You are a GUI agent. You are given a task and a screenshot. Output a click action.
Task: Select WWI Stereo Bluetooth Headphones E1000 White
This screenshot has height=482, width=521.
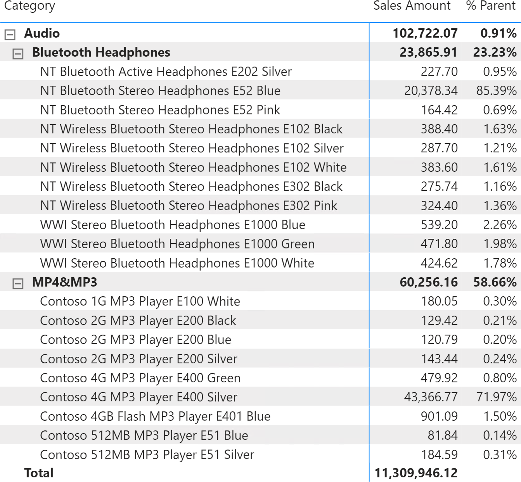pyautogui.click(x=177, y=263)
